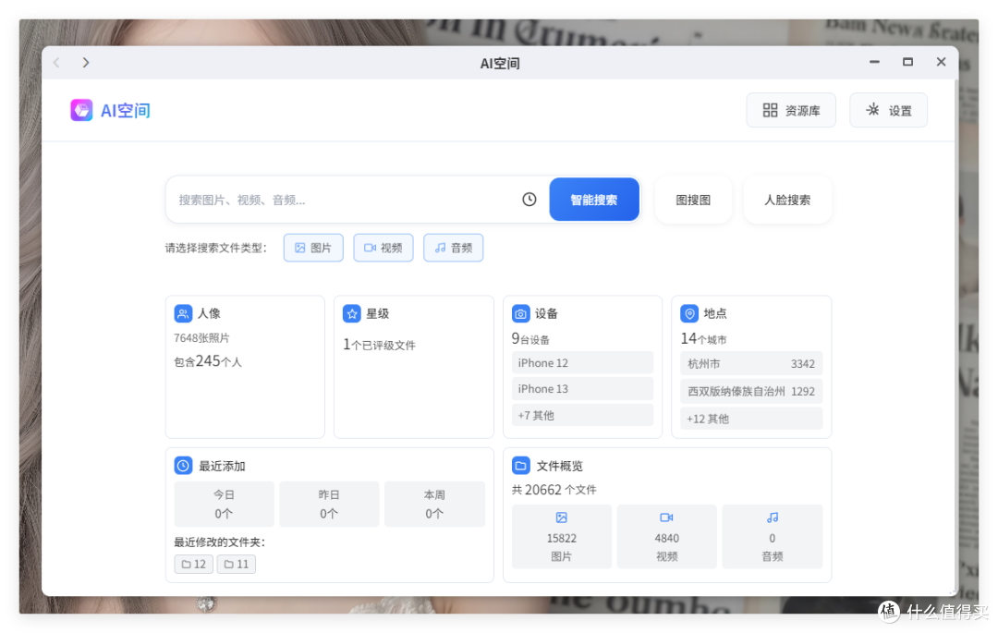Toggle the 音频 file type filter
998x633 pixels.
[453, 248]
